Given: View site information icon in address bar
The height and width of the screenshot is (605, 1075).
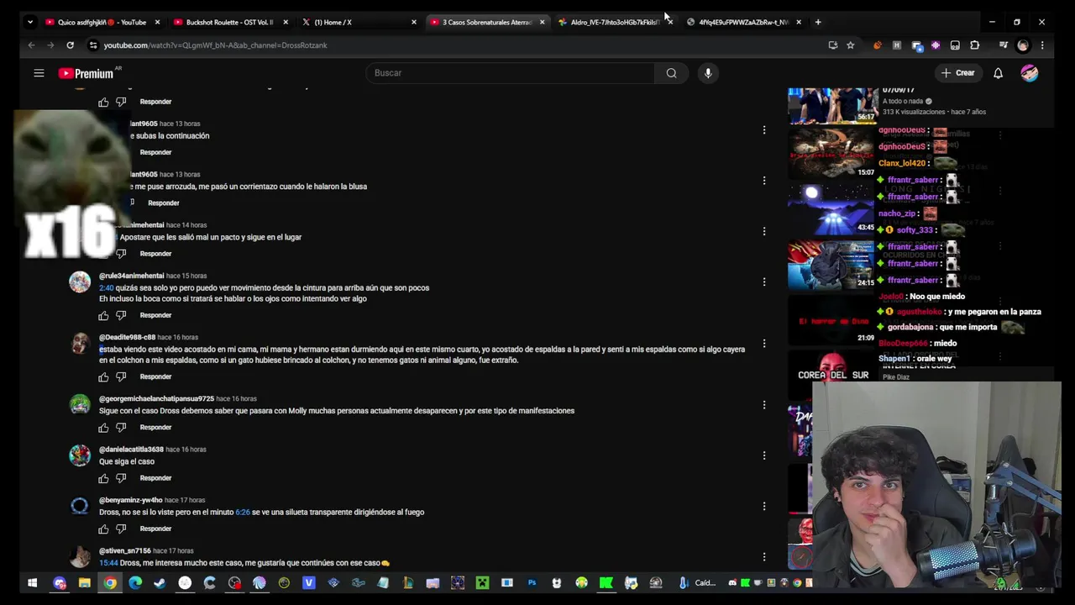Looking at the screenshot, I should point(93,45).
